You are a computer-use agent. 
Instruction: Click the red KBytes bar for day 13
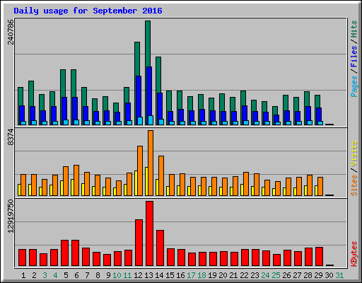(x=149, y=233)
